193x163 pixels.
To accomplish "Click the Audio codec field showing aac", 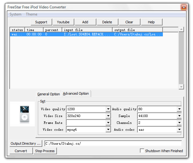I will tap(157, 129).
